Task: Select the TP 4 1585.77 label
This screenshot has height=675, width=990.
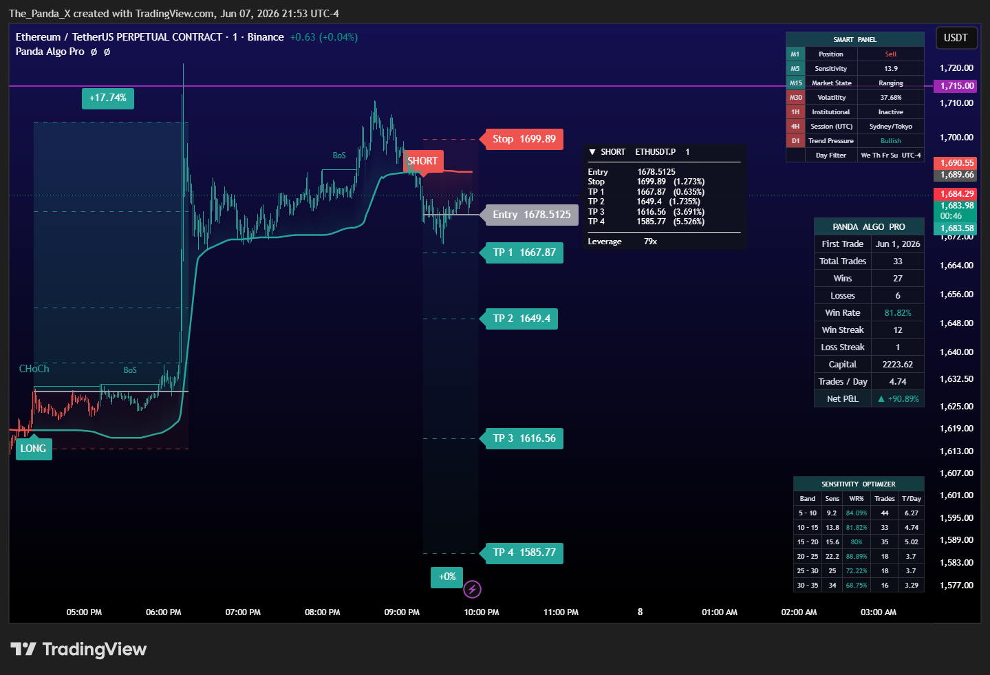Action: (524, 553)
